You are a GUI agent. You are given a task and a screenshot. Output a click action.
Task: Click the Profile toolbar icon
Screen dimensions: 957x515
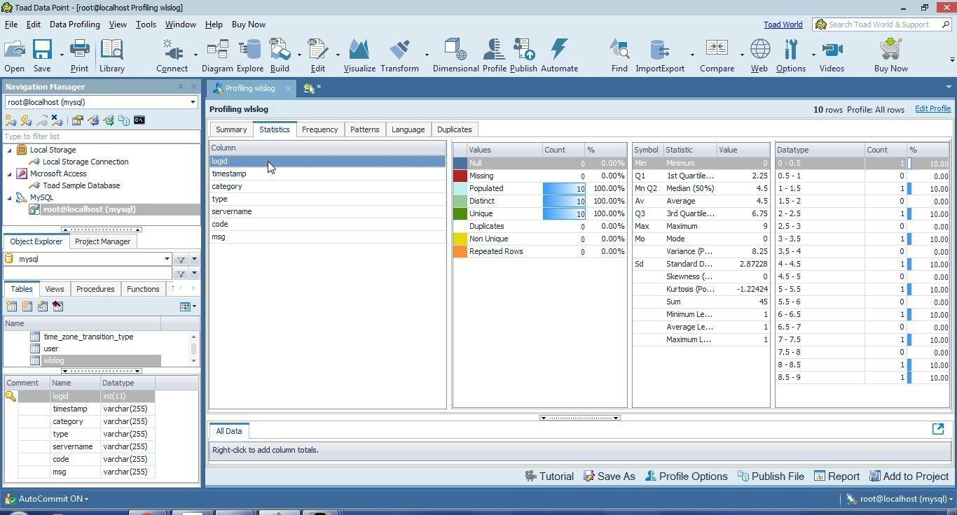point(494,55)
